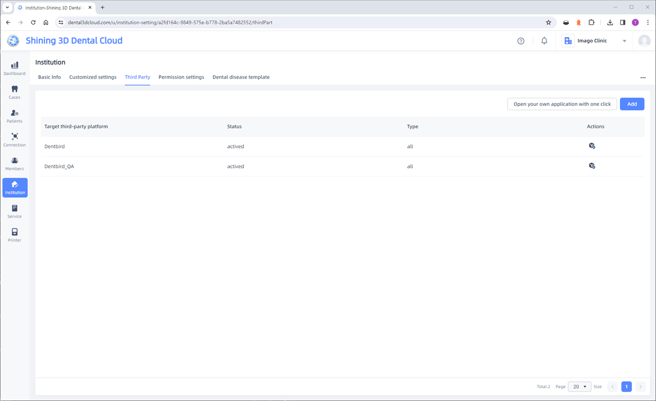
Task: Switch to the Permission settings tab
Action: [x=181, y=77]
